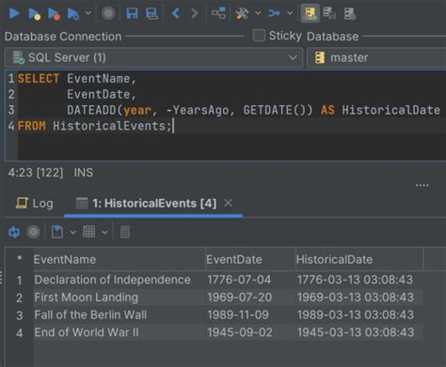Viewport: 446px width, 367px height.
Task: Export result data with clipboard icon
Action: click(57, 232)
